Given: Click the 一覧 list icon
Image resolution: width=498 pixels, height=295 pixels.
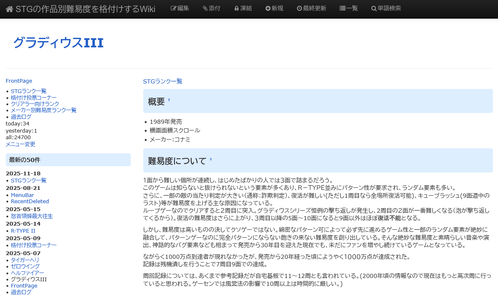Looking at the screenshot, I should pos(342,8).
